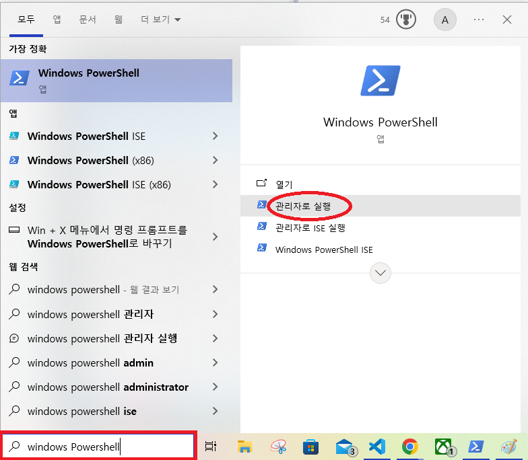Expand the 'windows powershell ise' suggestion arrow
The width and height of the screenshot is (528, 460).
tap(216, 411)
